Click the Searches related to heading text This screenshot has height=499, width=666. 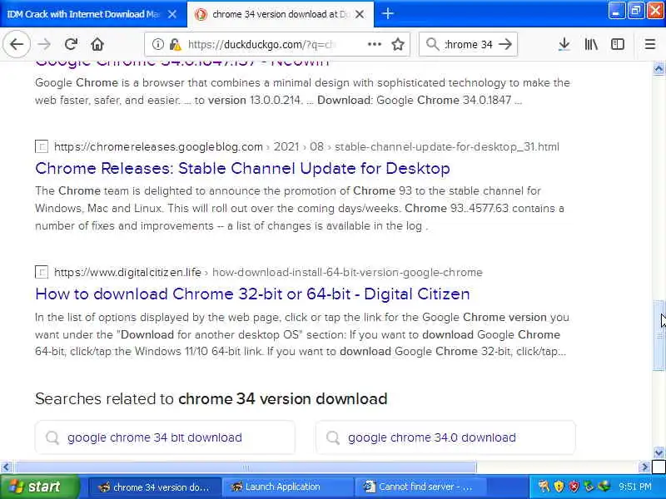(x=211, y=399)
